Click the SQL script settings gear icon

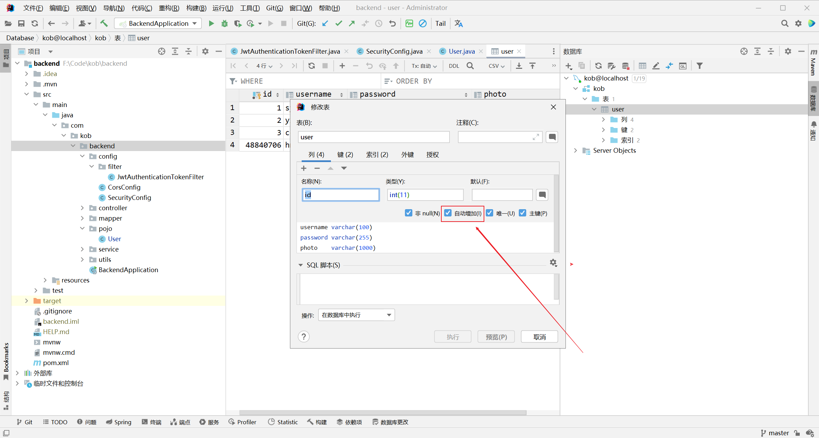tap(553, 263)
